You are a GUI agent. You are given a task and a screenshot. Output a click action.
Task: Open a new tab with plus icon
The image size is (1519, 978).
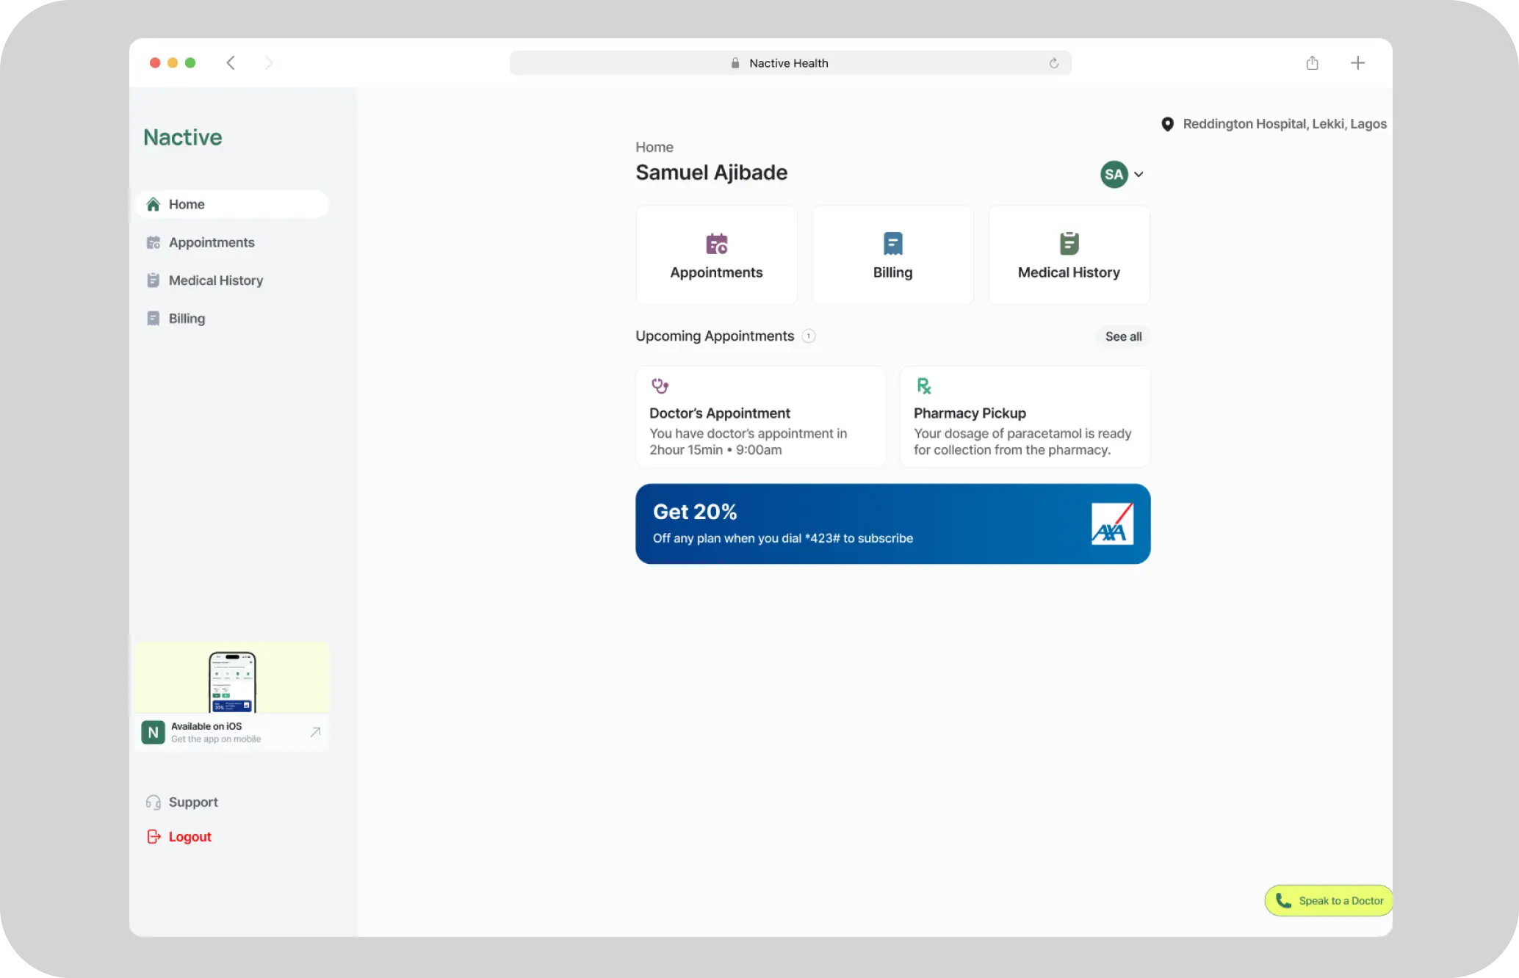click(x=1358, y=63)
